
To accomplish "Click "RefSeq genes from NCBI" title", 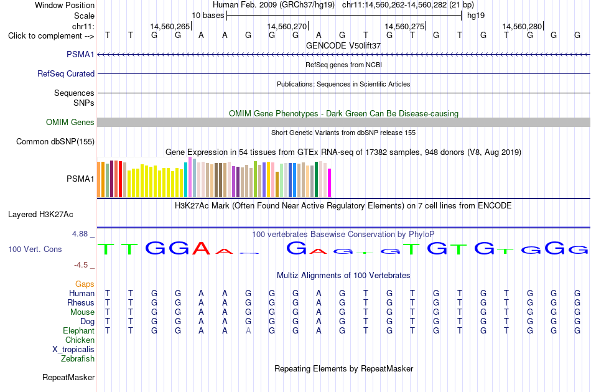I will click(343, 65).
